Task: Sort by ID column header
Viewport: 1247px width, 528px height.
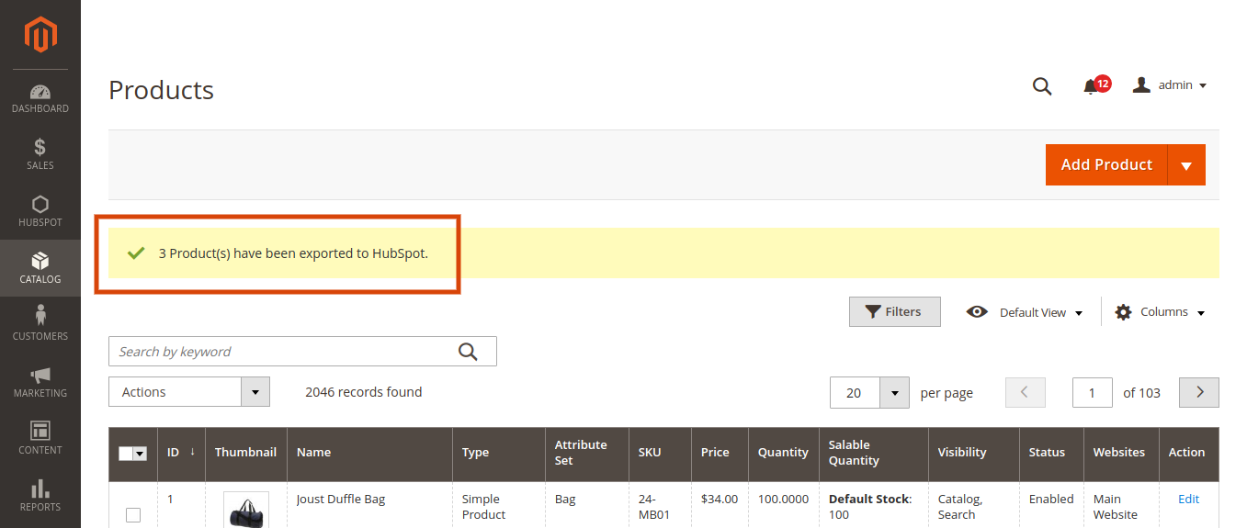Action: click(x=181, y=453)
